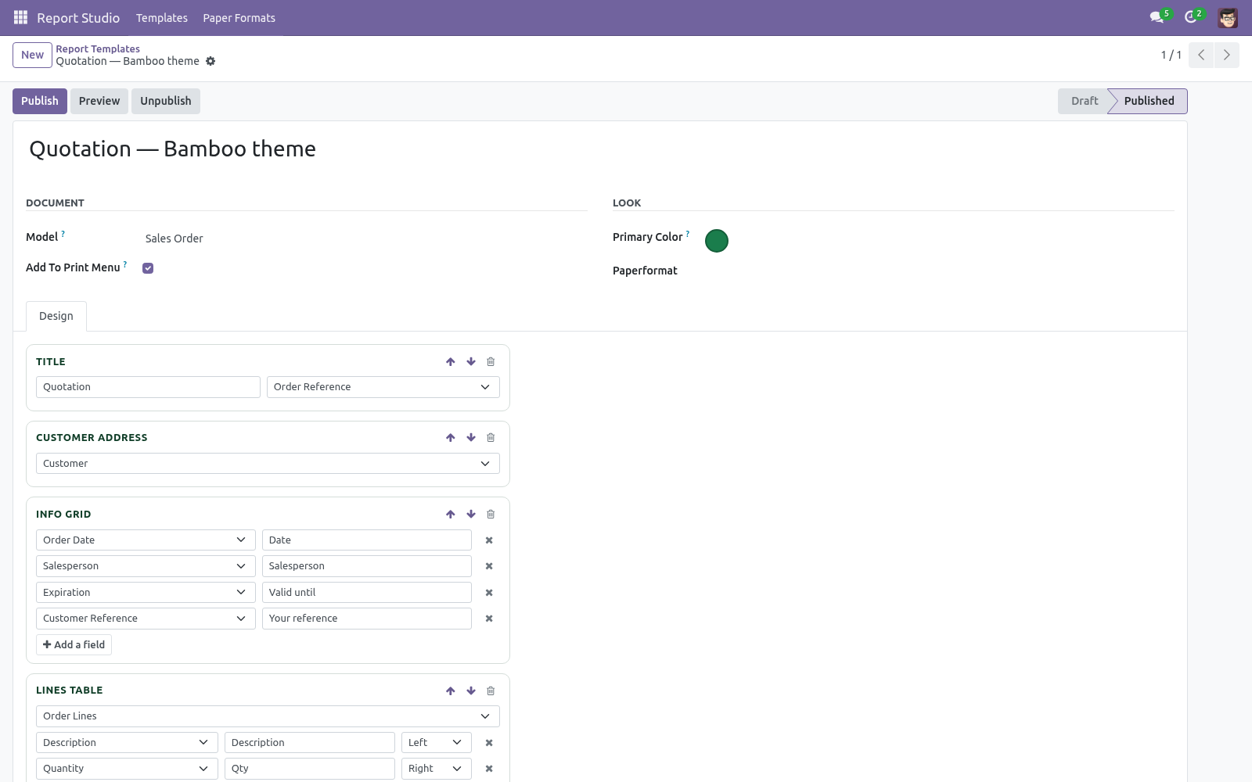Go to previous record arrow
Image resolution: width=1252 pixels, height=782 pixels.
click(1201, 55)
